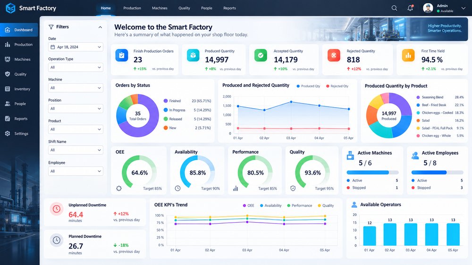
Task: Click Active Machines icon
Action: (350, 155)
